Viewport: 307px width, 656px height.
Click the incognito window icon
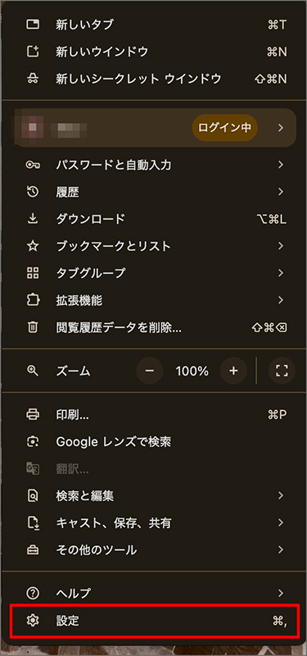pos(33,79)
